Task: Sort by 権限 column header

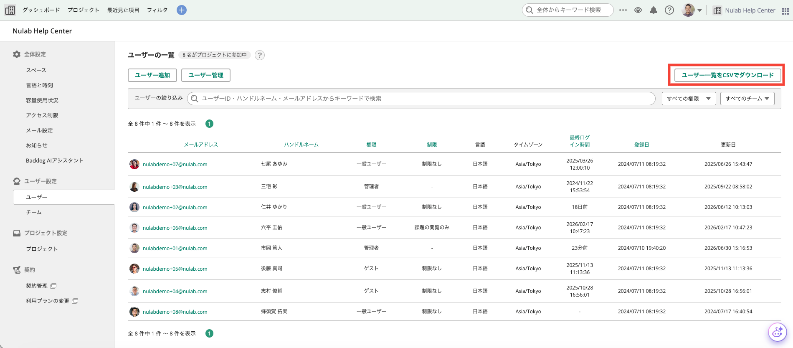Action: point(371,145)
